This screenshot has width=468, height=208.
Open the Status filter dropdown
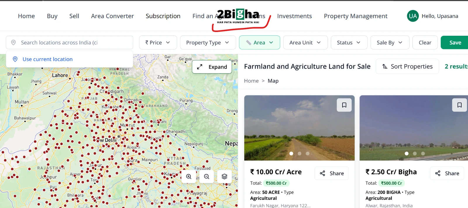click(349, 42)
